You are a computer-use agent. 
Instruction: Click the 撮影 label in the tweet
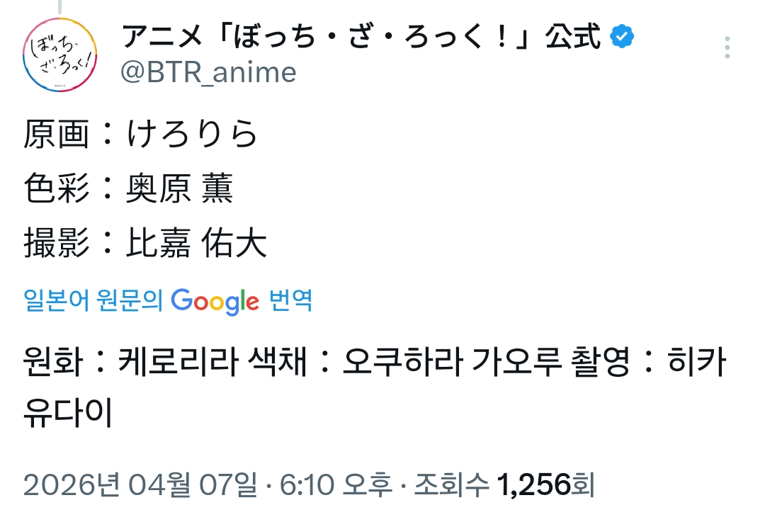coord(56,244)
